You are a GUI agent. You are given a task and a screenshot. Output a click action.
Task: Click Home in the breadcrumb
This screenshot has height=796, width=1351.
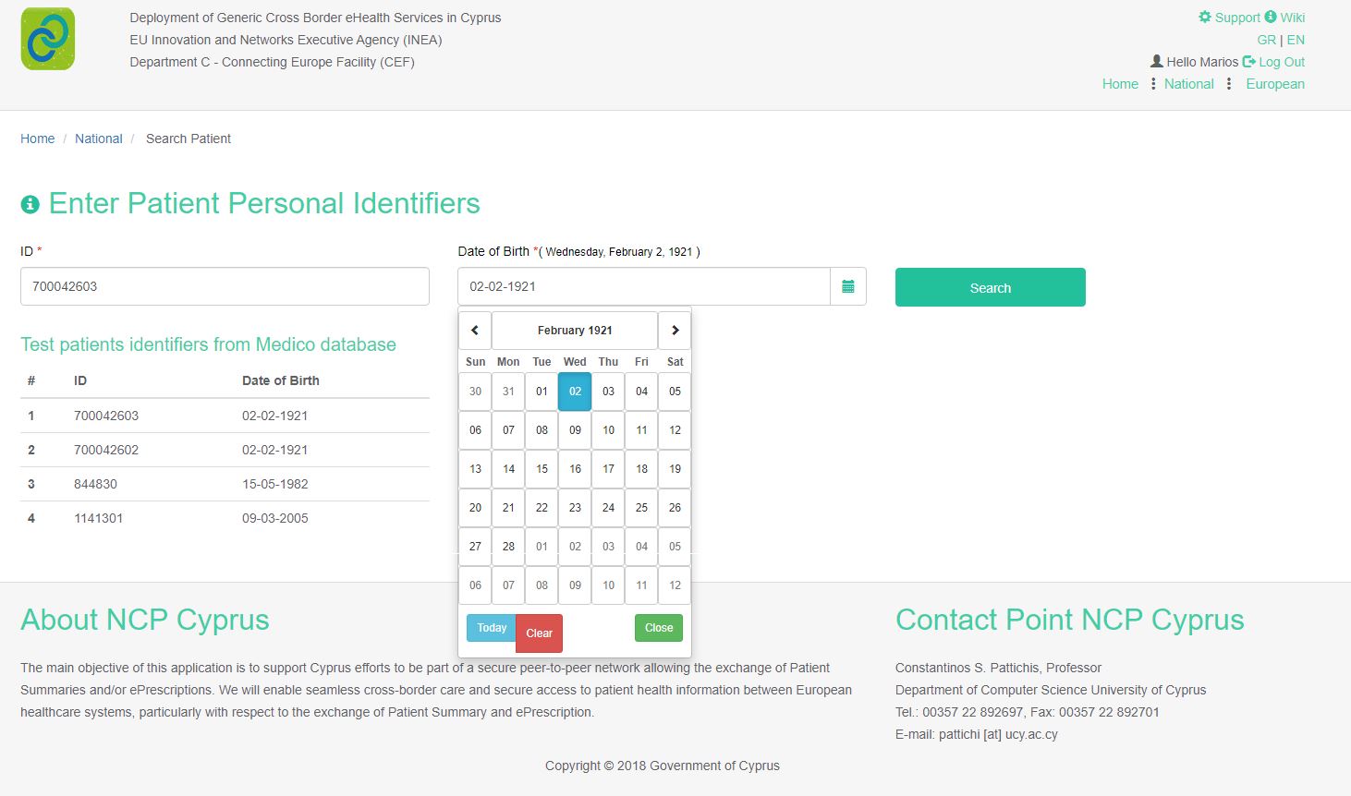[38, 139]
